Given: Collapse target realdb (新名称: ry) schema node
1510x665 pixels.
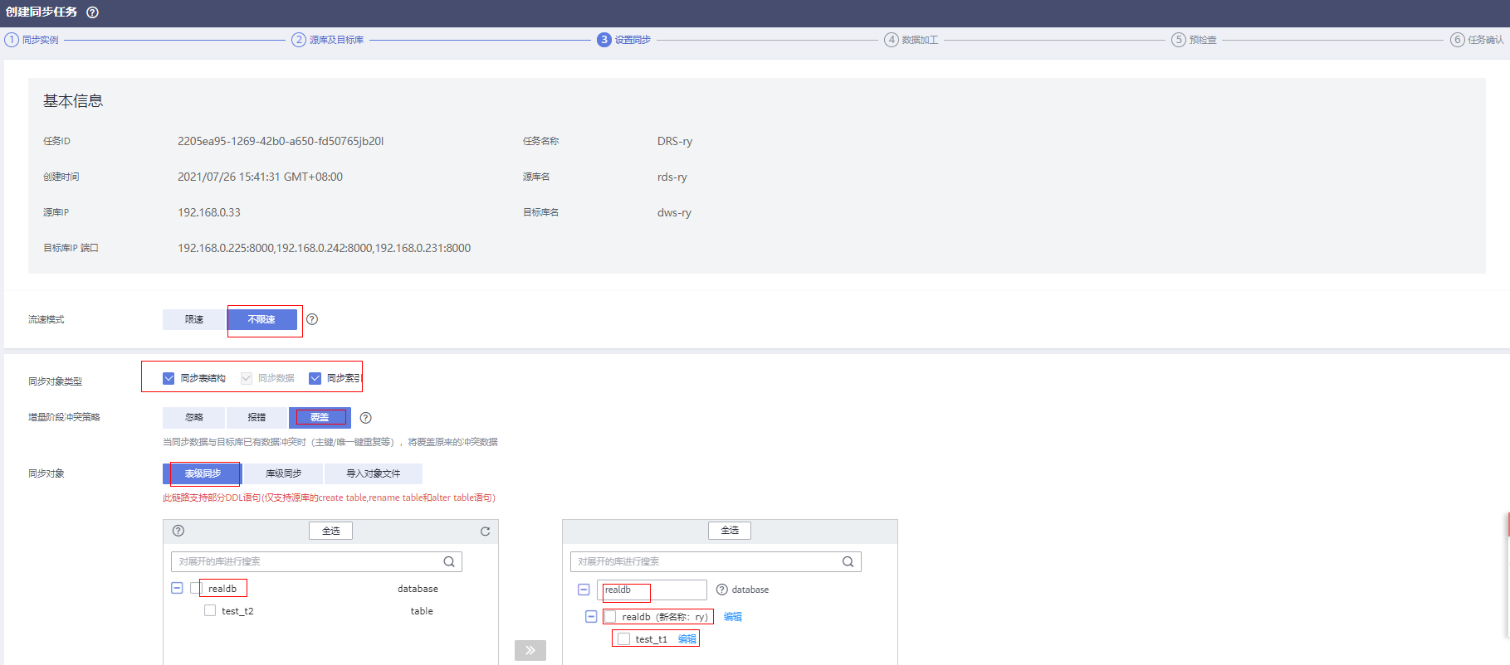Looking at the screenshot, I should (591, 617).
